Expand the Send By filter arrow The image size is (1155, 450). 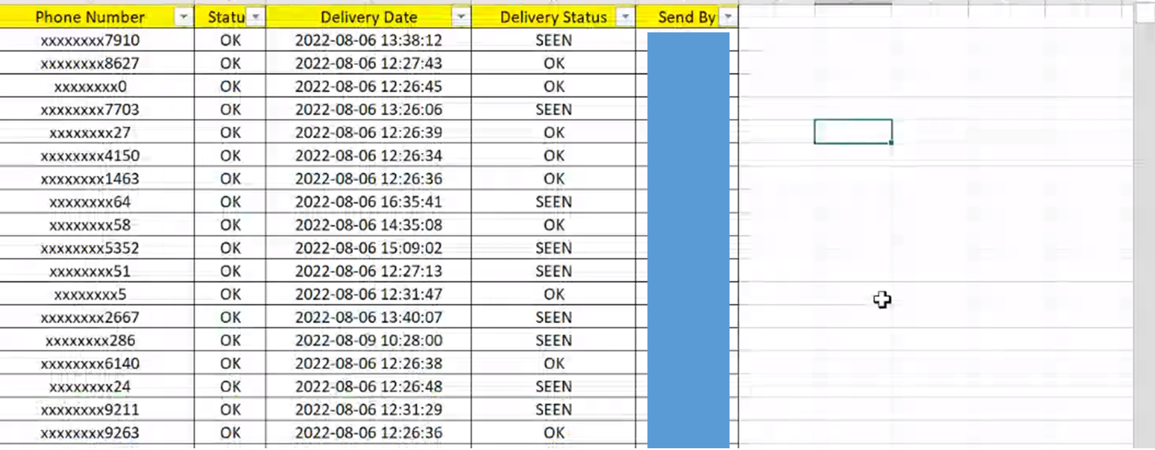pos(728,17)
